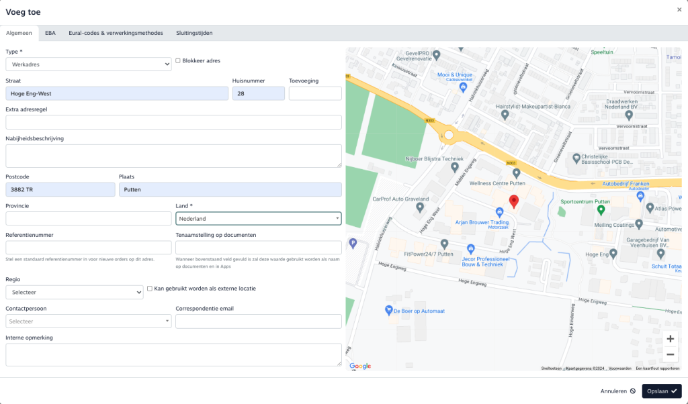Click the FitPower24/7 Putten map marker
This screenshot has width=688, height=404.
tap(444, 244)
